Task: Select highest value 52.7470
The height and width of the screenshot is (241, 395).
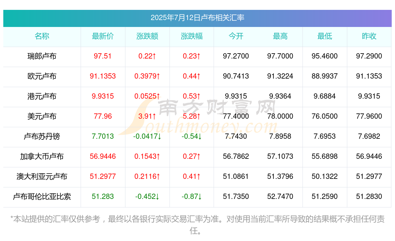Action: coord(280,197)
